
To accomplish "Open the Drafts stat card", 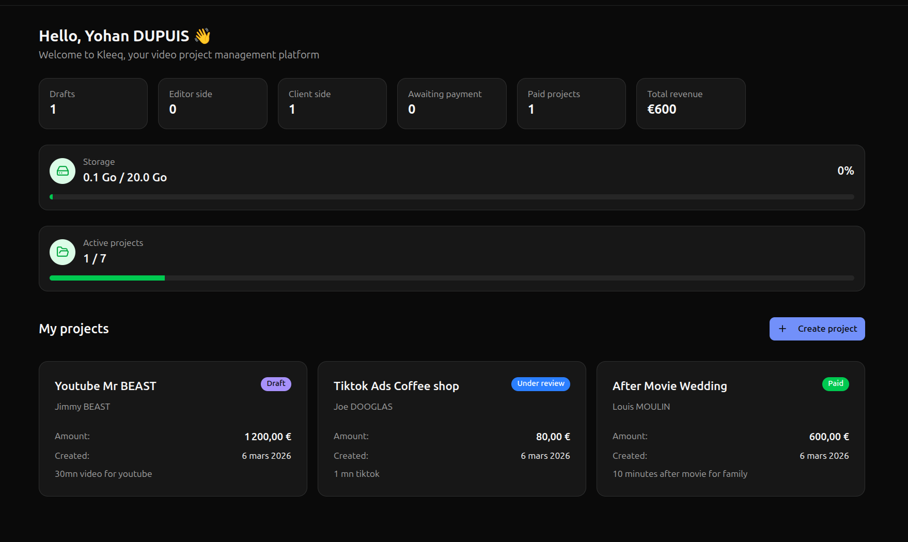I will [x=93, y=103].
